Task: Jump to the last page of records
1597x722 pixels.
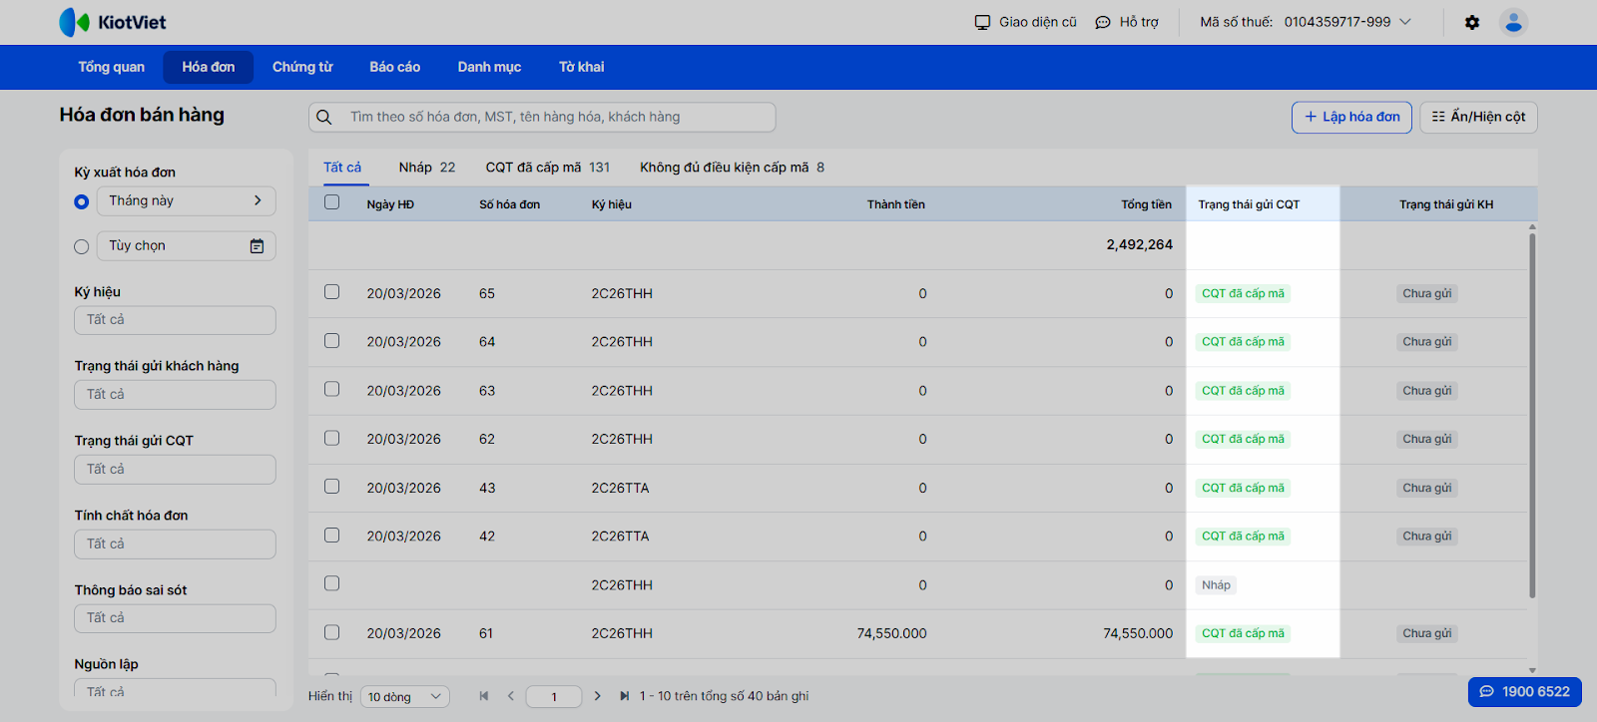Action: (625, 696)
